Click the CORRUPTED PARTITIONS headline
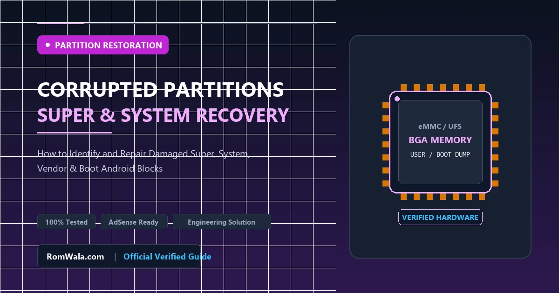Screen dimensions: 559x293 pyautogui.click(x=160, y=89)
